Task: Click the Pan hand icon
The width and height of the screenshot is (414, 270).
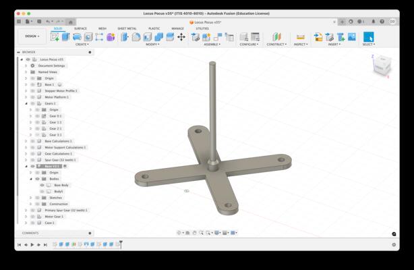Action: coord(195,233)
